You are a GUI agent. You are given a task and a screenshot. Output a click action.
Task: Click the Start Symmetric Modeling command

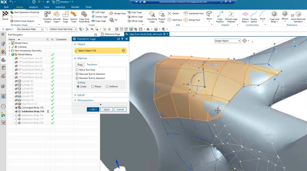(x=25, y=12)
